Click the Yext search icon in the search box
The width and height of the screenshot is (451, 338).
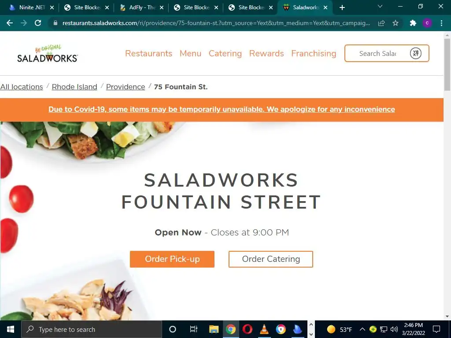[x=416, y=53]
